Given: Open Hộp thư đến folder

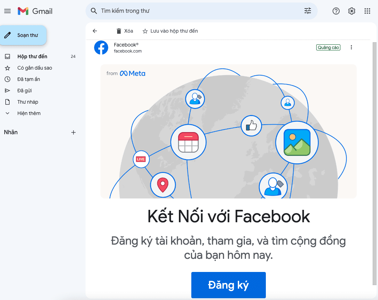Looking at the screenshot, I should [32, 56].
